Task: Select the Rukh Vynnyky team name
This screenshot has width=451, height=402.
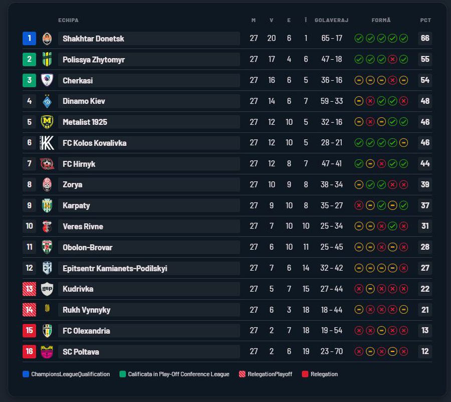Action: [86, 310]
